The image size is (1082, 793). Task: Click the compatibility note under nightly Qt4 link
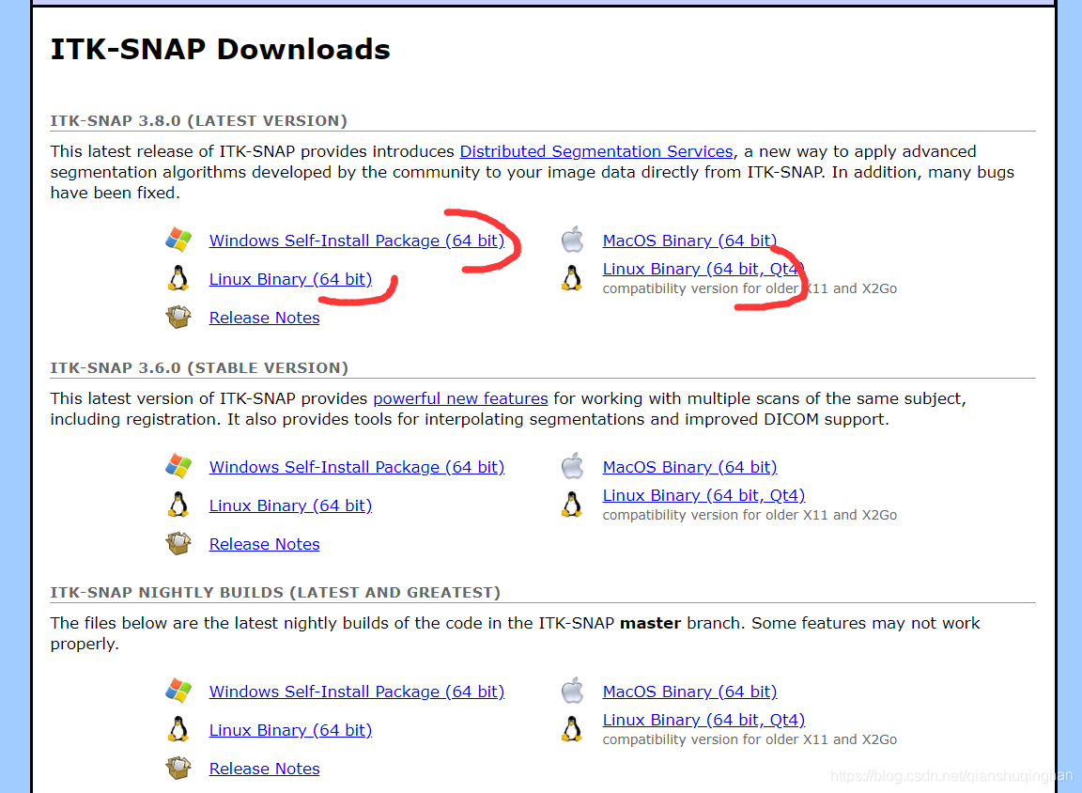750,739
